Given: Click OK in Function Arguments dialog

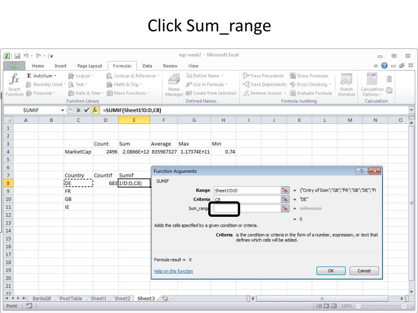Looking at the screenshot, I should click(331, 271).
